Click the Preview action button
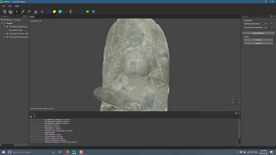The image size is (276, 155). [x=258, y=40]
